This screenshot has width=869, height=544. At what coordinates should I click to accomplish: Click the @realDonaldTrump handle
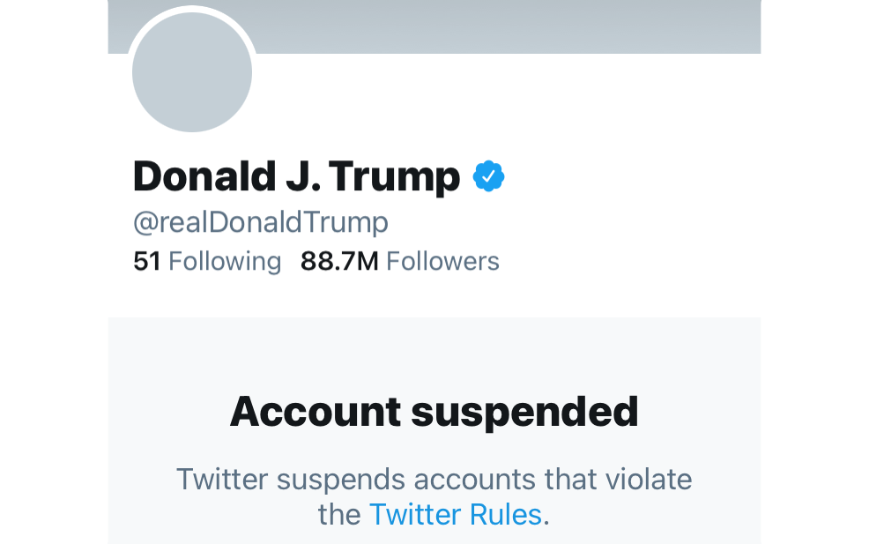click(x=260, y=222)
